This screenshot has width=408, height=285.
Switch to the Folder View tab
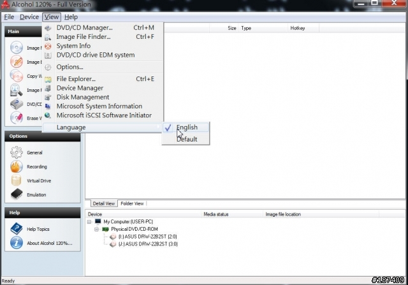pos(132,203)
